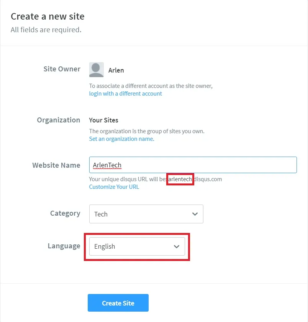308x322 pixels.
Task: Open the Set an organization name link
Action: (x=121, y=139)
